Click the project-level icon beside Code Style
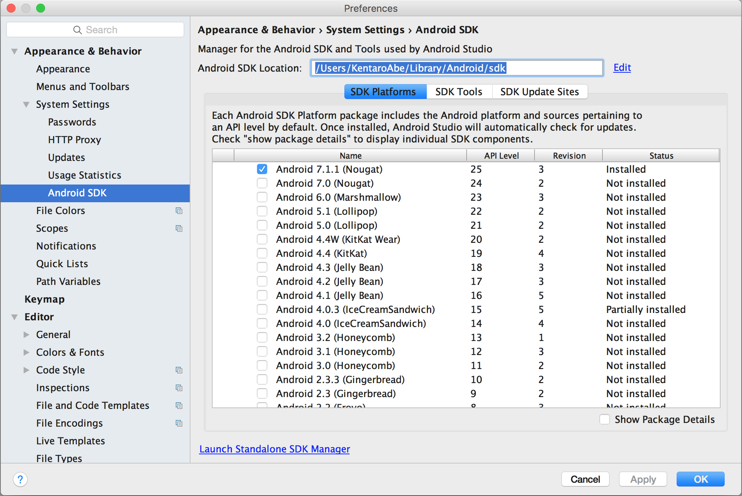 click(x=179, y=370)
